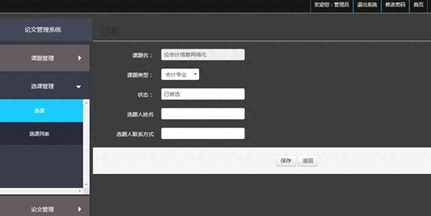
Task: Click the 选题人姓名 input field
Action: 203,114
